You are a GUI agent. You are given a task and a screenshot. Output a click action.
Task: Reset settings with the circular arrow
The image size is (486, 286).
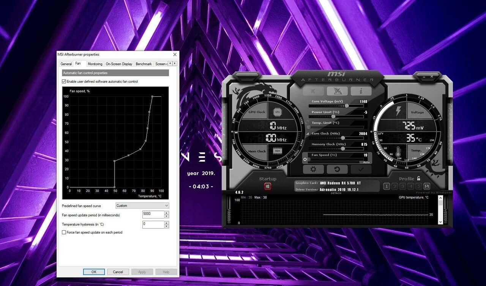[337, 170]
